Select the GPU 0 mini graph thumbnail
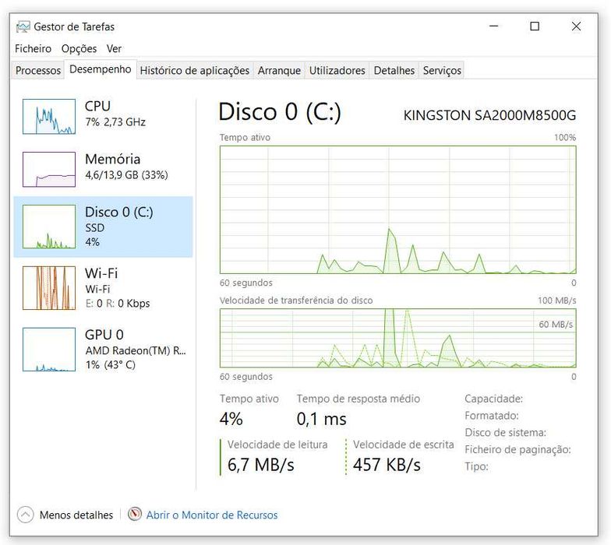611x545 pixels. [49, 349]
